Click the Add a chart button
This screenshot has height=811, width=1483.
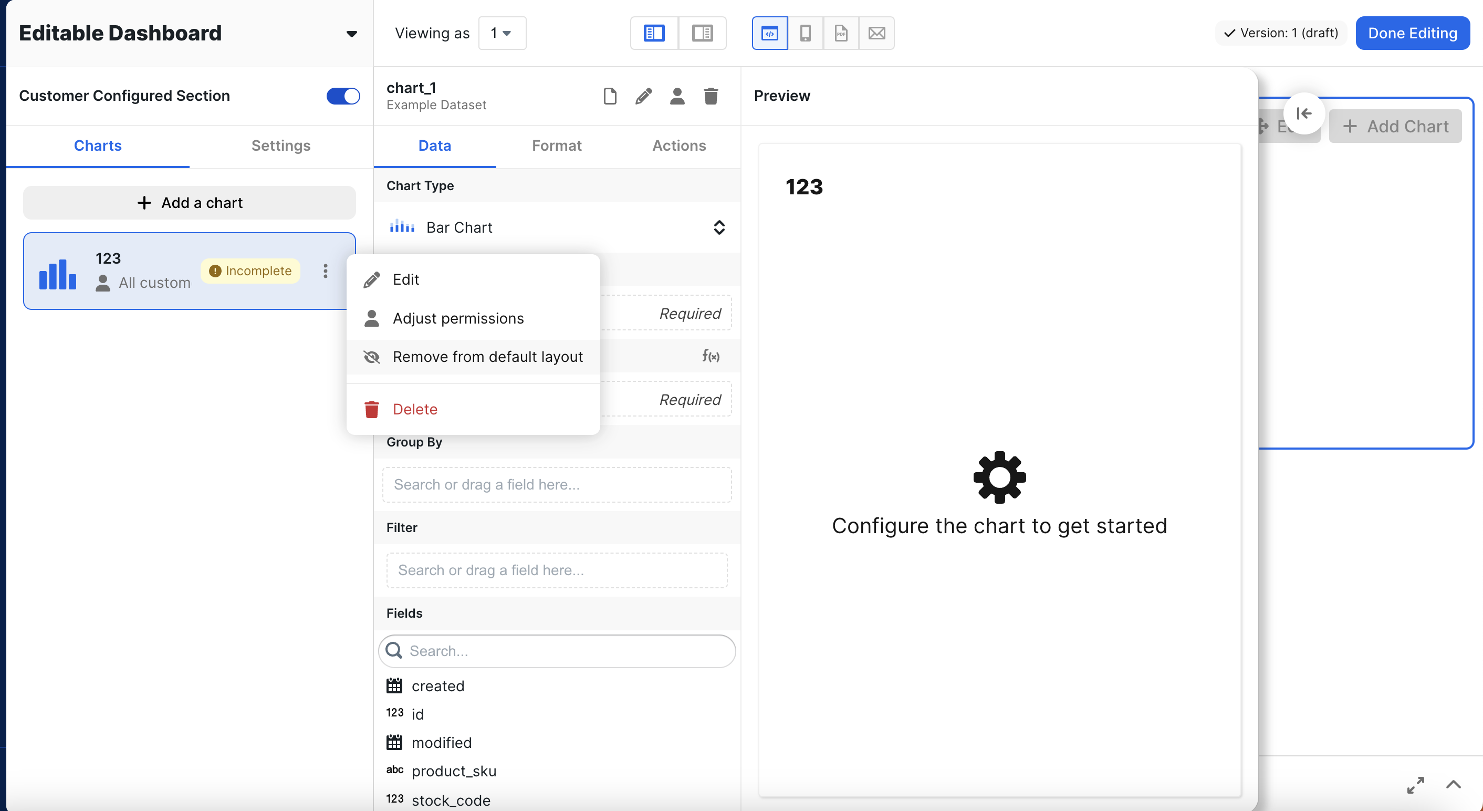pos(190,203)
